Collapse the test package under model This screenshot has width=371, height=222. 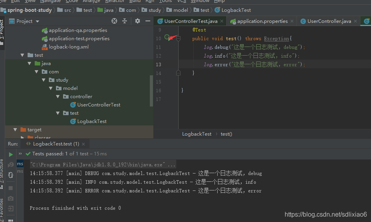pyautogui.click(x=58, y=113)
